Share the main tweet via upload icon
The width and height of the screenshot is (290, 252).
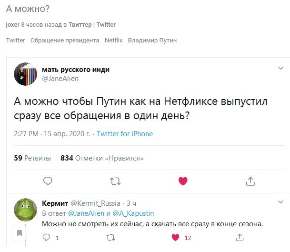point(250,181)
